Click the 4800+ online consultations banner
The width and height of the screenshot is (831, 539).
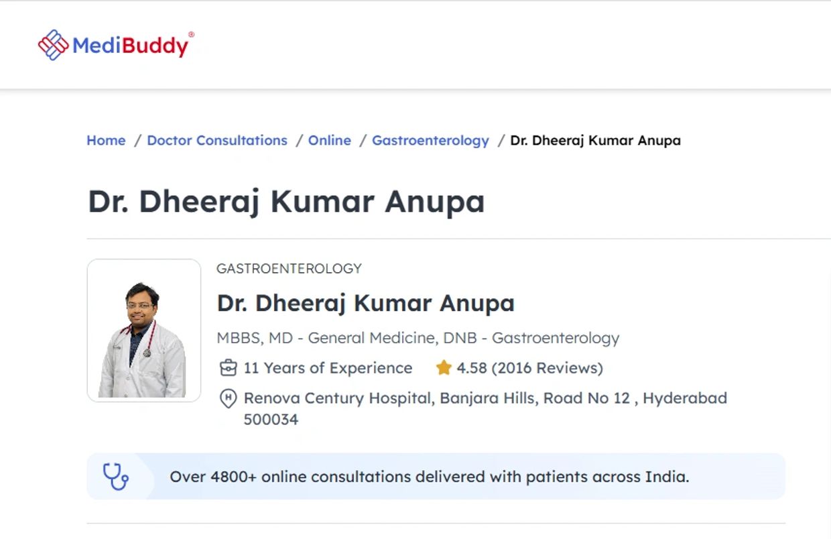click(x=436, y=477)
